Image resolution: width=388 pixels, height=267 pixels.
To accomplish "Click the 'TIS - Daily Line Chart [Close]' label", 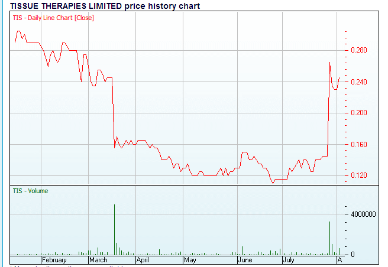I will pos(53,18).
